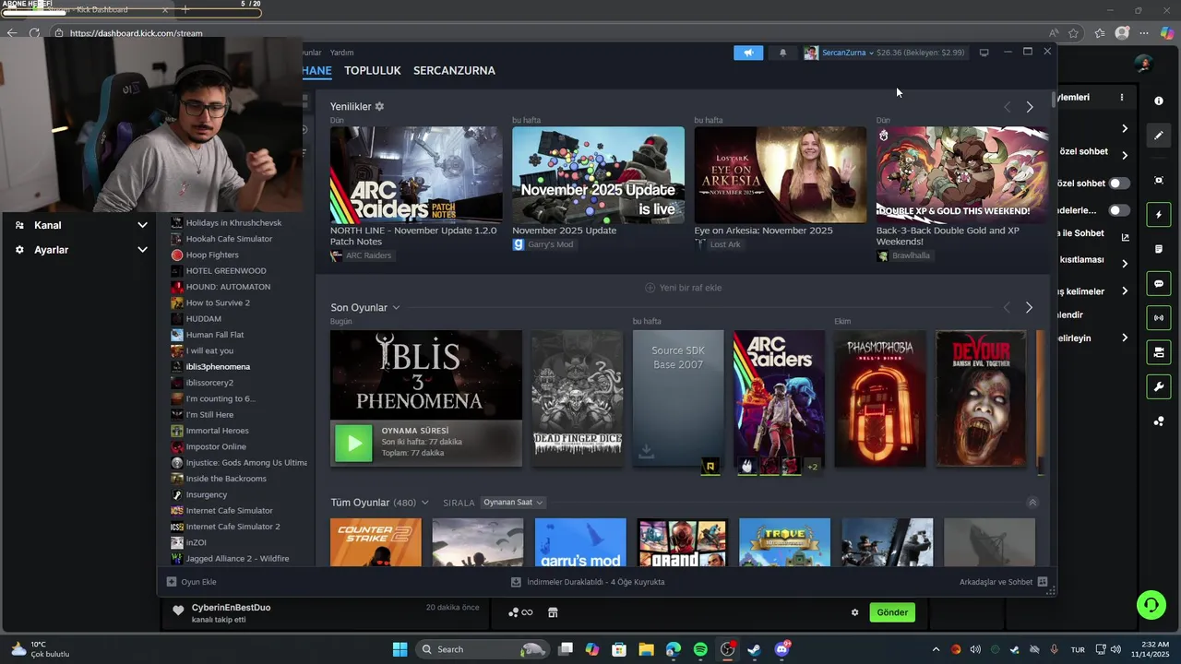Screen dimensions: 1181x664
Task: Open the Counter-Strike 2 cover
Action: 376,542
